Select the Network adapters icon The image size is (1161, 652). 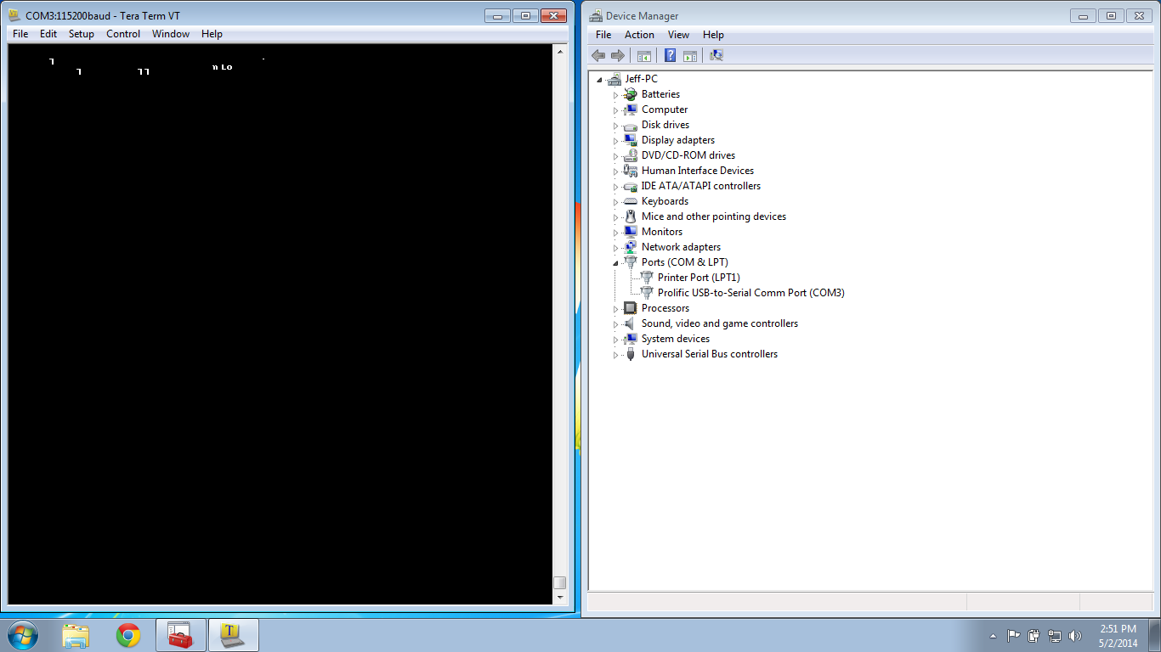pos(630,247)
